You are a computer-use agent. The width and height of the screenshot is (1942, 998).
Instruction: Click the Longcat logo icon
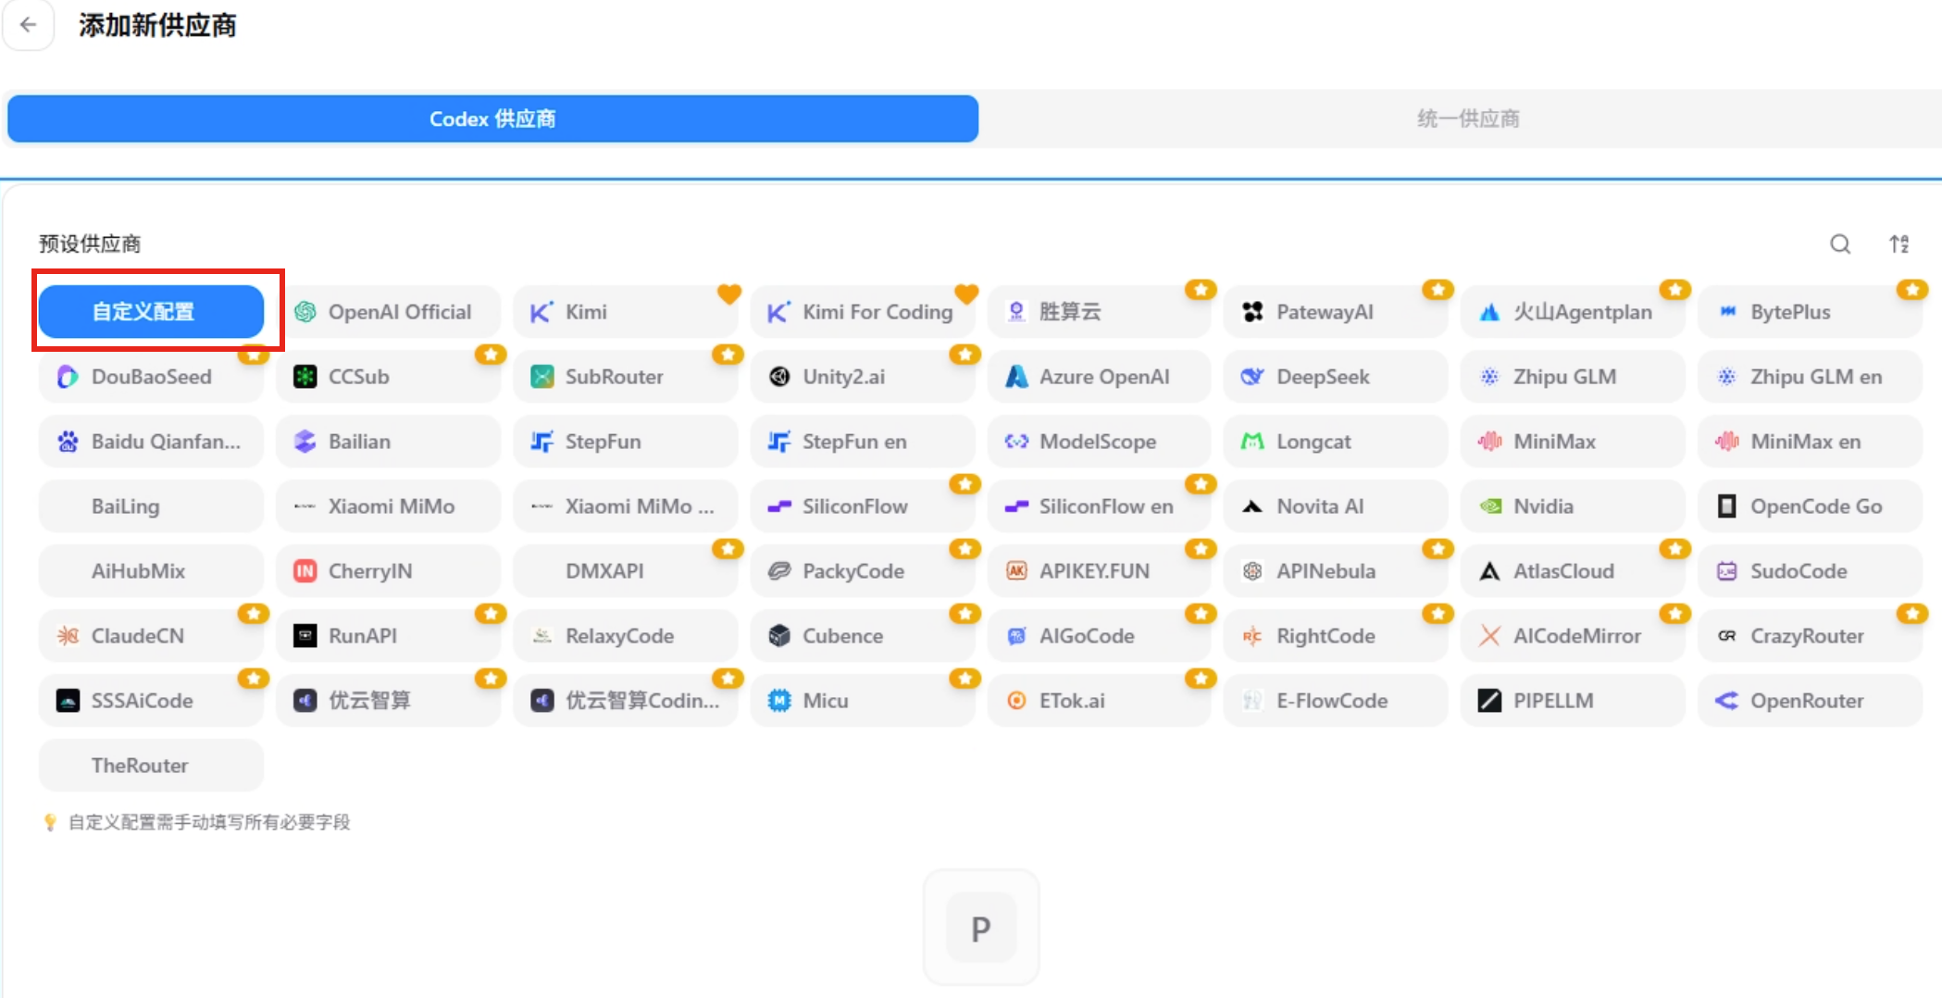point(1252,442)
